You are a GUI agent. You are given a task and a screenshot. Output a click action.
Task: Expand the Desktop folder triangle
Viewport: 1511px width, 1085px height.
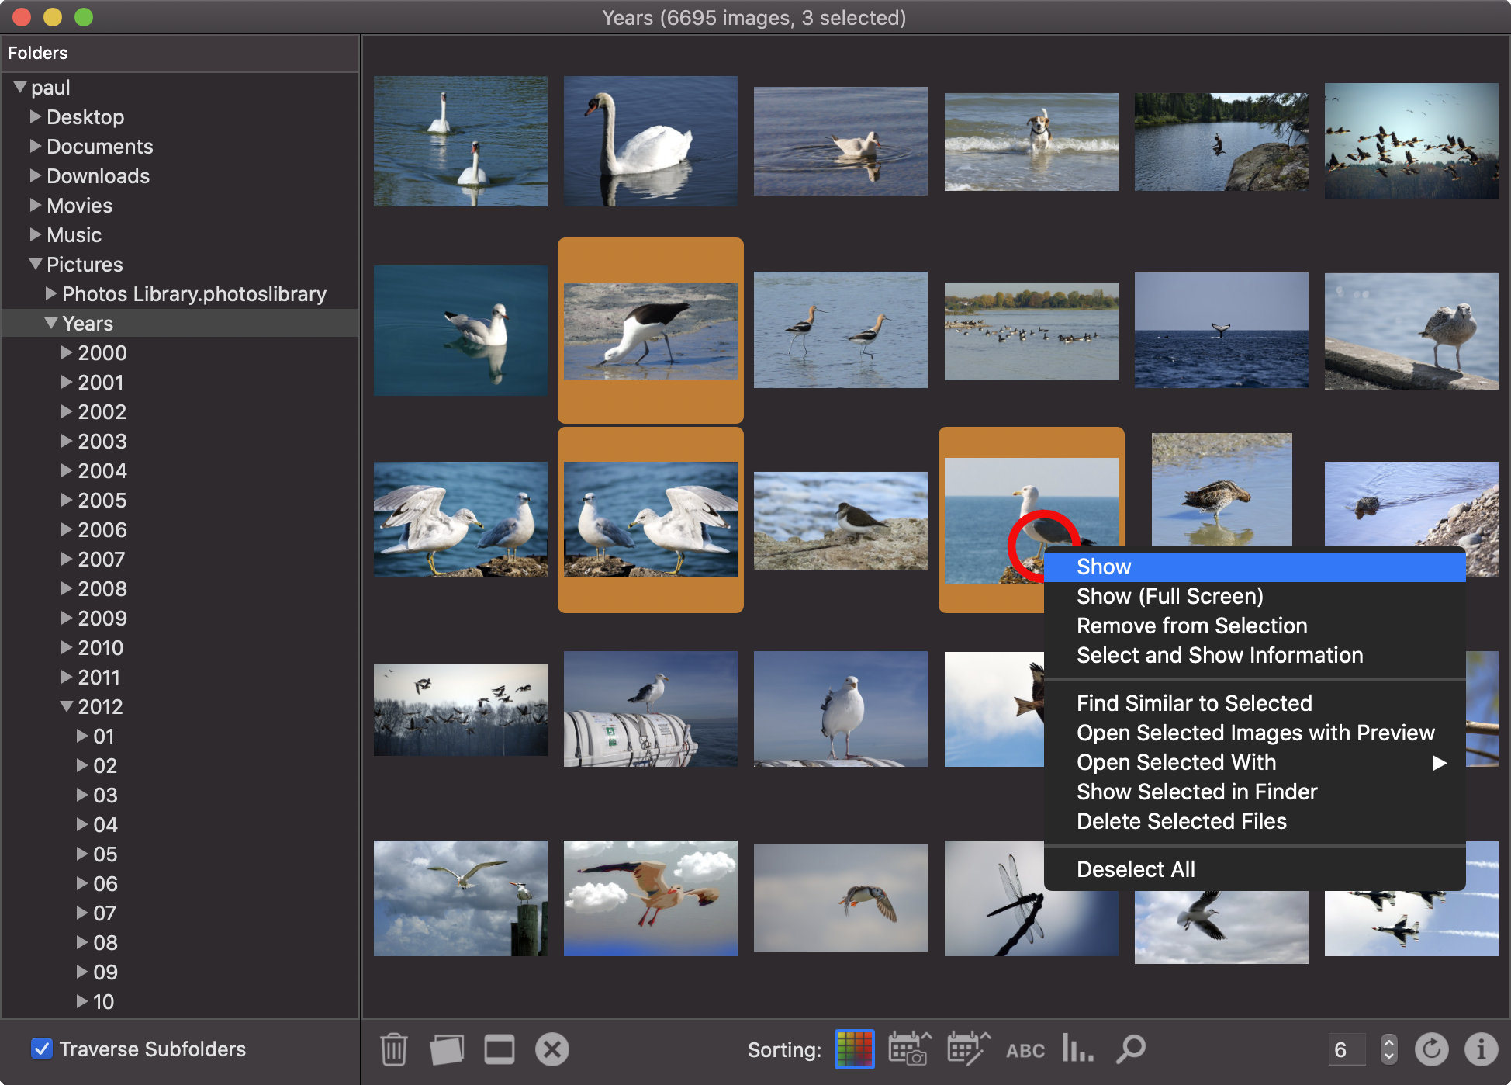[x=35, y=116]
